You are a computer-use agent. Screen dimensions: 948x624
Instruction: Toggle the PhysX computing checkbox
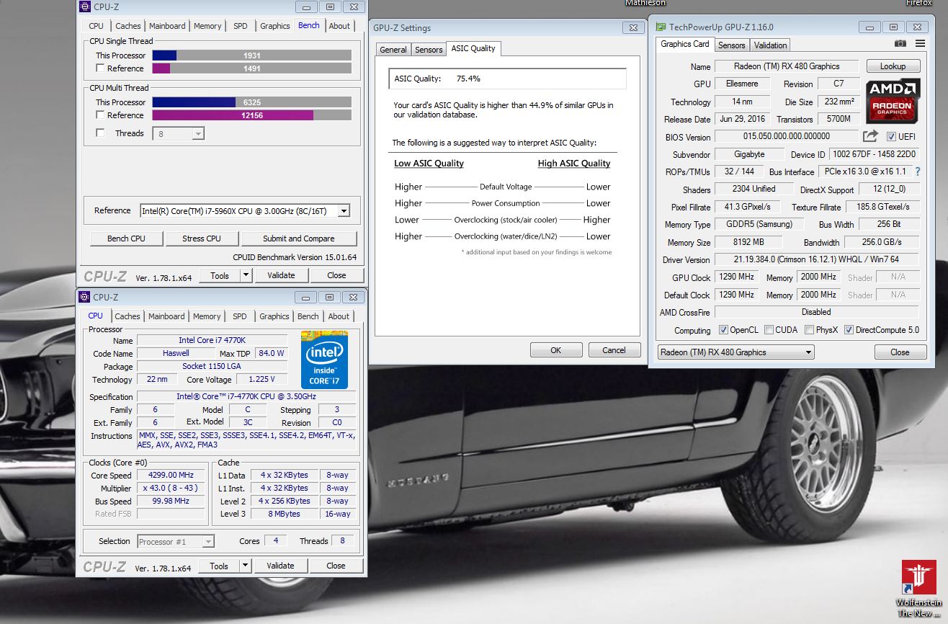810,330
